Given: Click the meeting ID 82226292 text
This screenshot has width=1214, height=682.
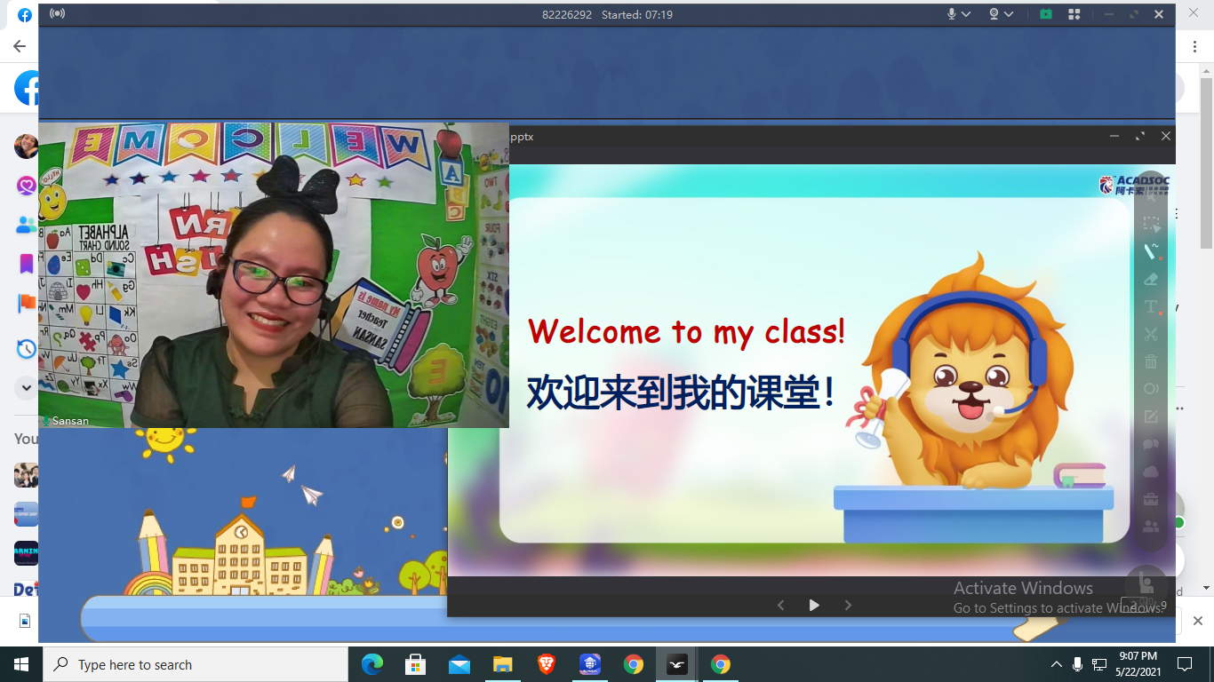Looking at the screenshot, I should coord(567,14).
